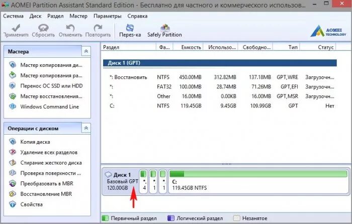Open the Параметры menu

[108, 16]
